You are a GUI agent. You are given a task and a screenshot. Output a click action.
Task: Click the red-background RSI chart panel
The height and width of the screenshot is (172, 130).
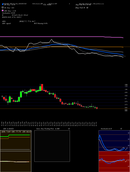pos(114,162)
